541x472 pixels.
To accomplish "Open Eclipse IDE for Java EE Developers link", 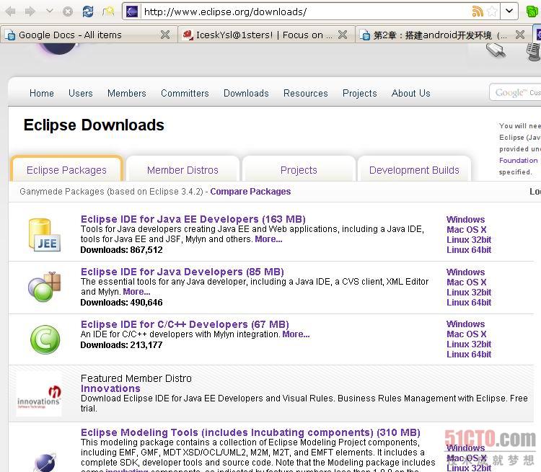I will (x=193, y=219).
